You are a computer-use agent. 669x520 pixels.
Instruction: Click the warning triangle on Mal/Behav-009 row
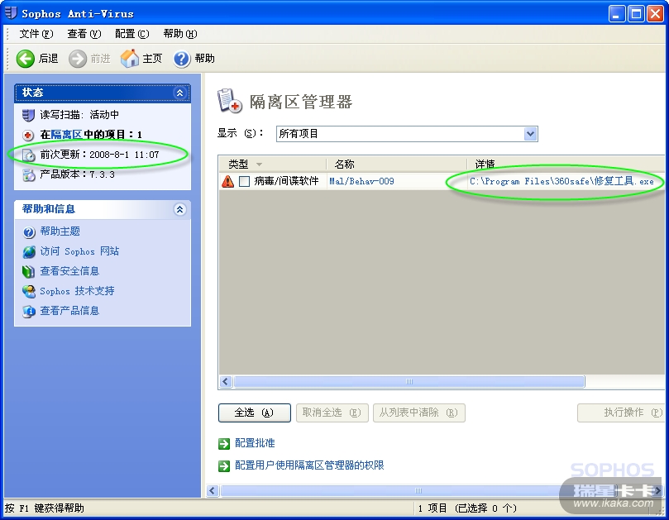[228, 181]
